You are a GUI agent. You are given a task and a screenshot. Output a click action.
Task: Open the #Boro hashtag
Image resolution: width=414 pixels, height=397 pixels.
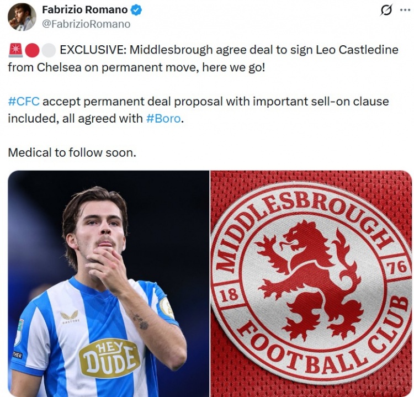[x=163, y=118]
